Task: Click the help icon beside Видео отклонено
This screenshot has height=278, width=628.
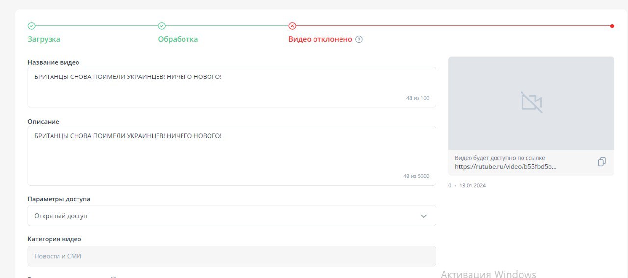Action: 359,39
